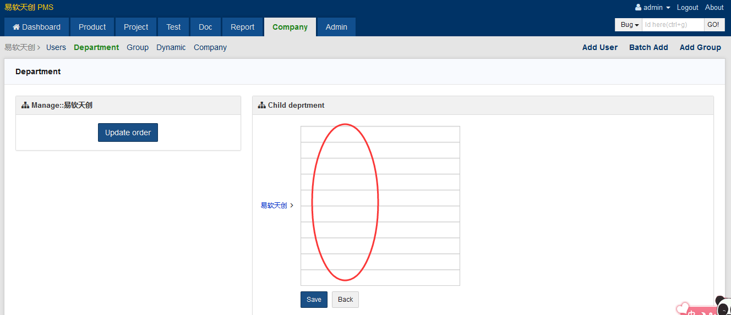Click the first child department input
The width and height of the screenshot is (731, 315).
380,134
